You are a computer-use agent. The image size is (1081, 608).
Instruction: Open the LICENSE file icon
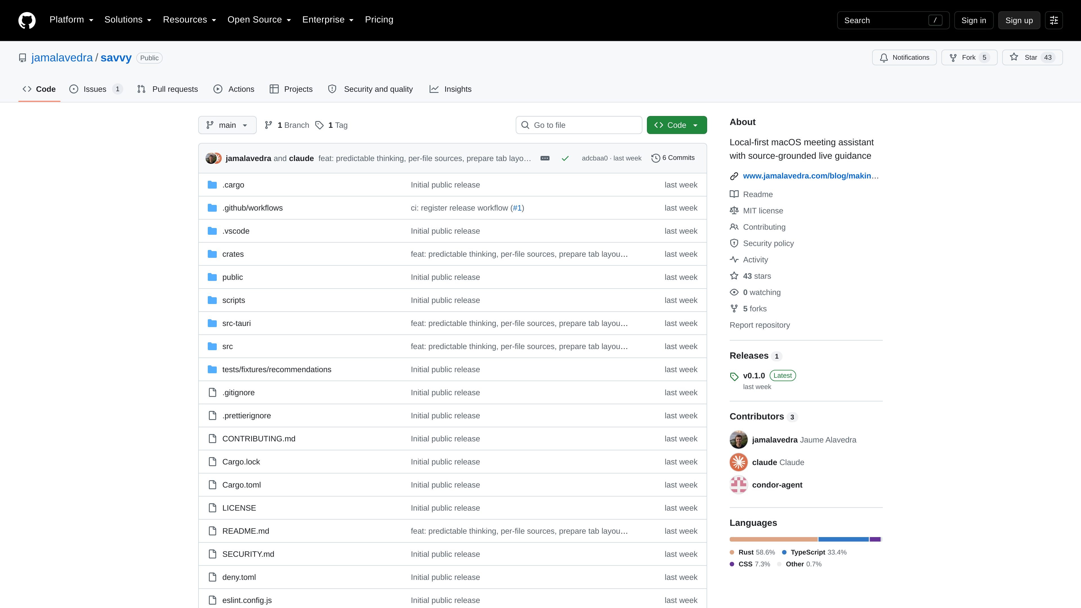point(212,508)
